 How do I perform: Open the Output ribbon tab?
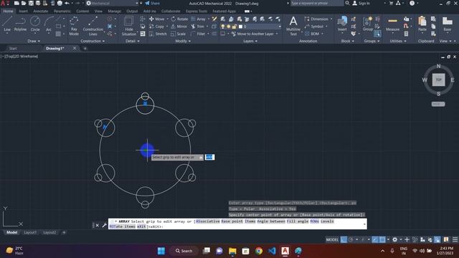tap(132, 11)
